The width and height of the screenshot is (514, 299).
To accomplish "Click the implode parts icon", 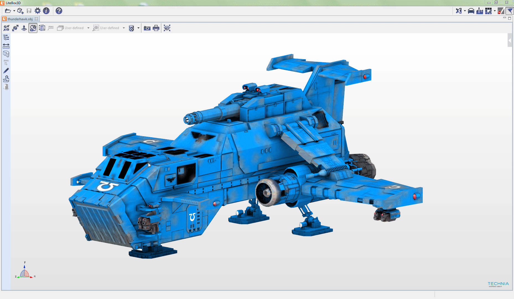I will pos(6,28).
